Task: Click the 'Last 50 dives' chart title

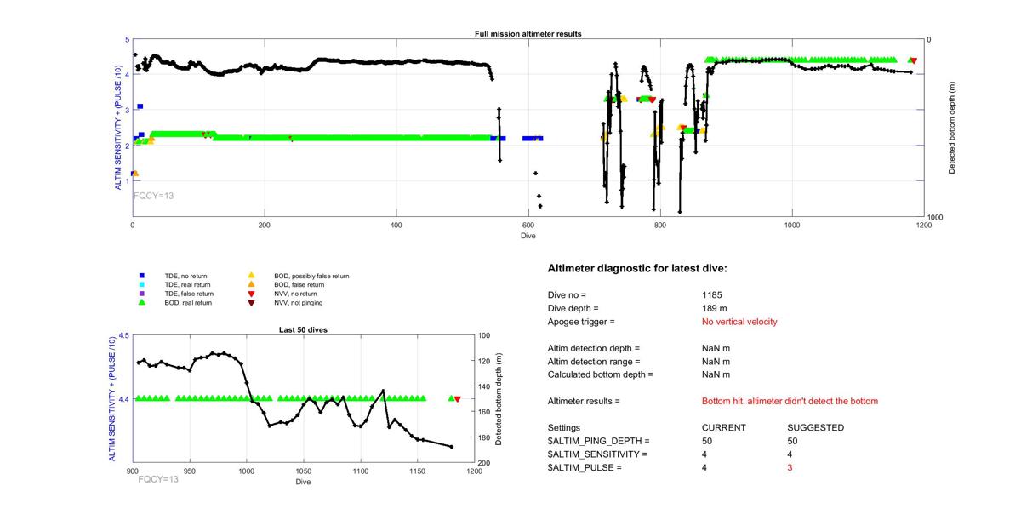Action: (304, 329)
